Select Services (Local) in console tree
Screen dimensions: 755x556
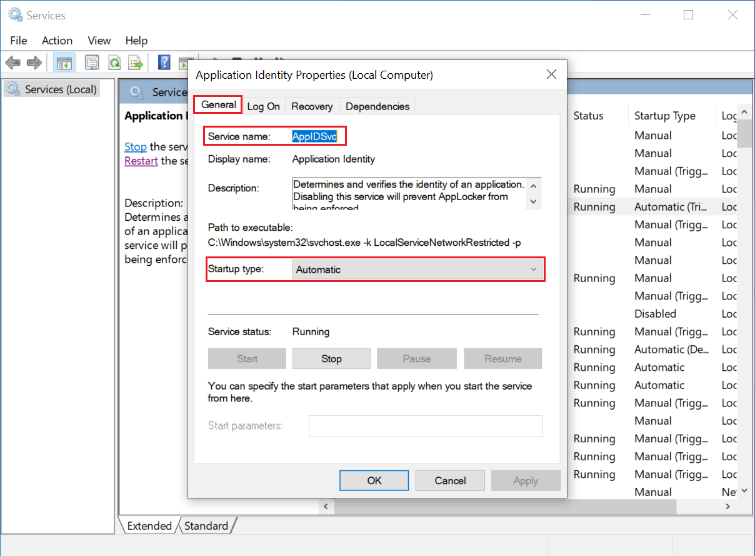point(51,89)
